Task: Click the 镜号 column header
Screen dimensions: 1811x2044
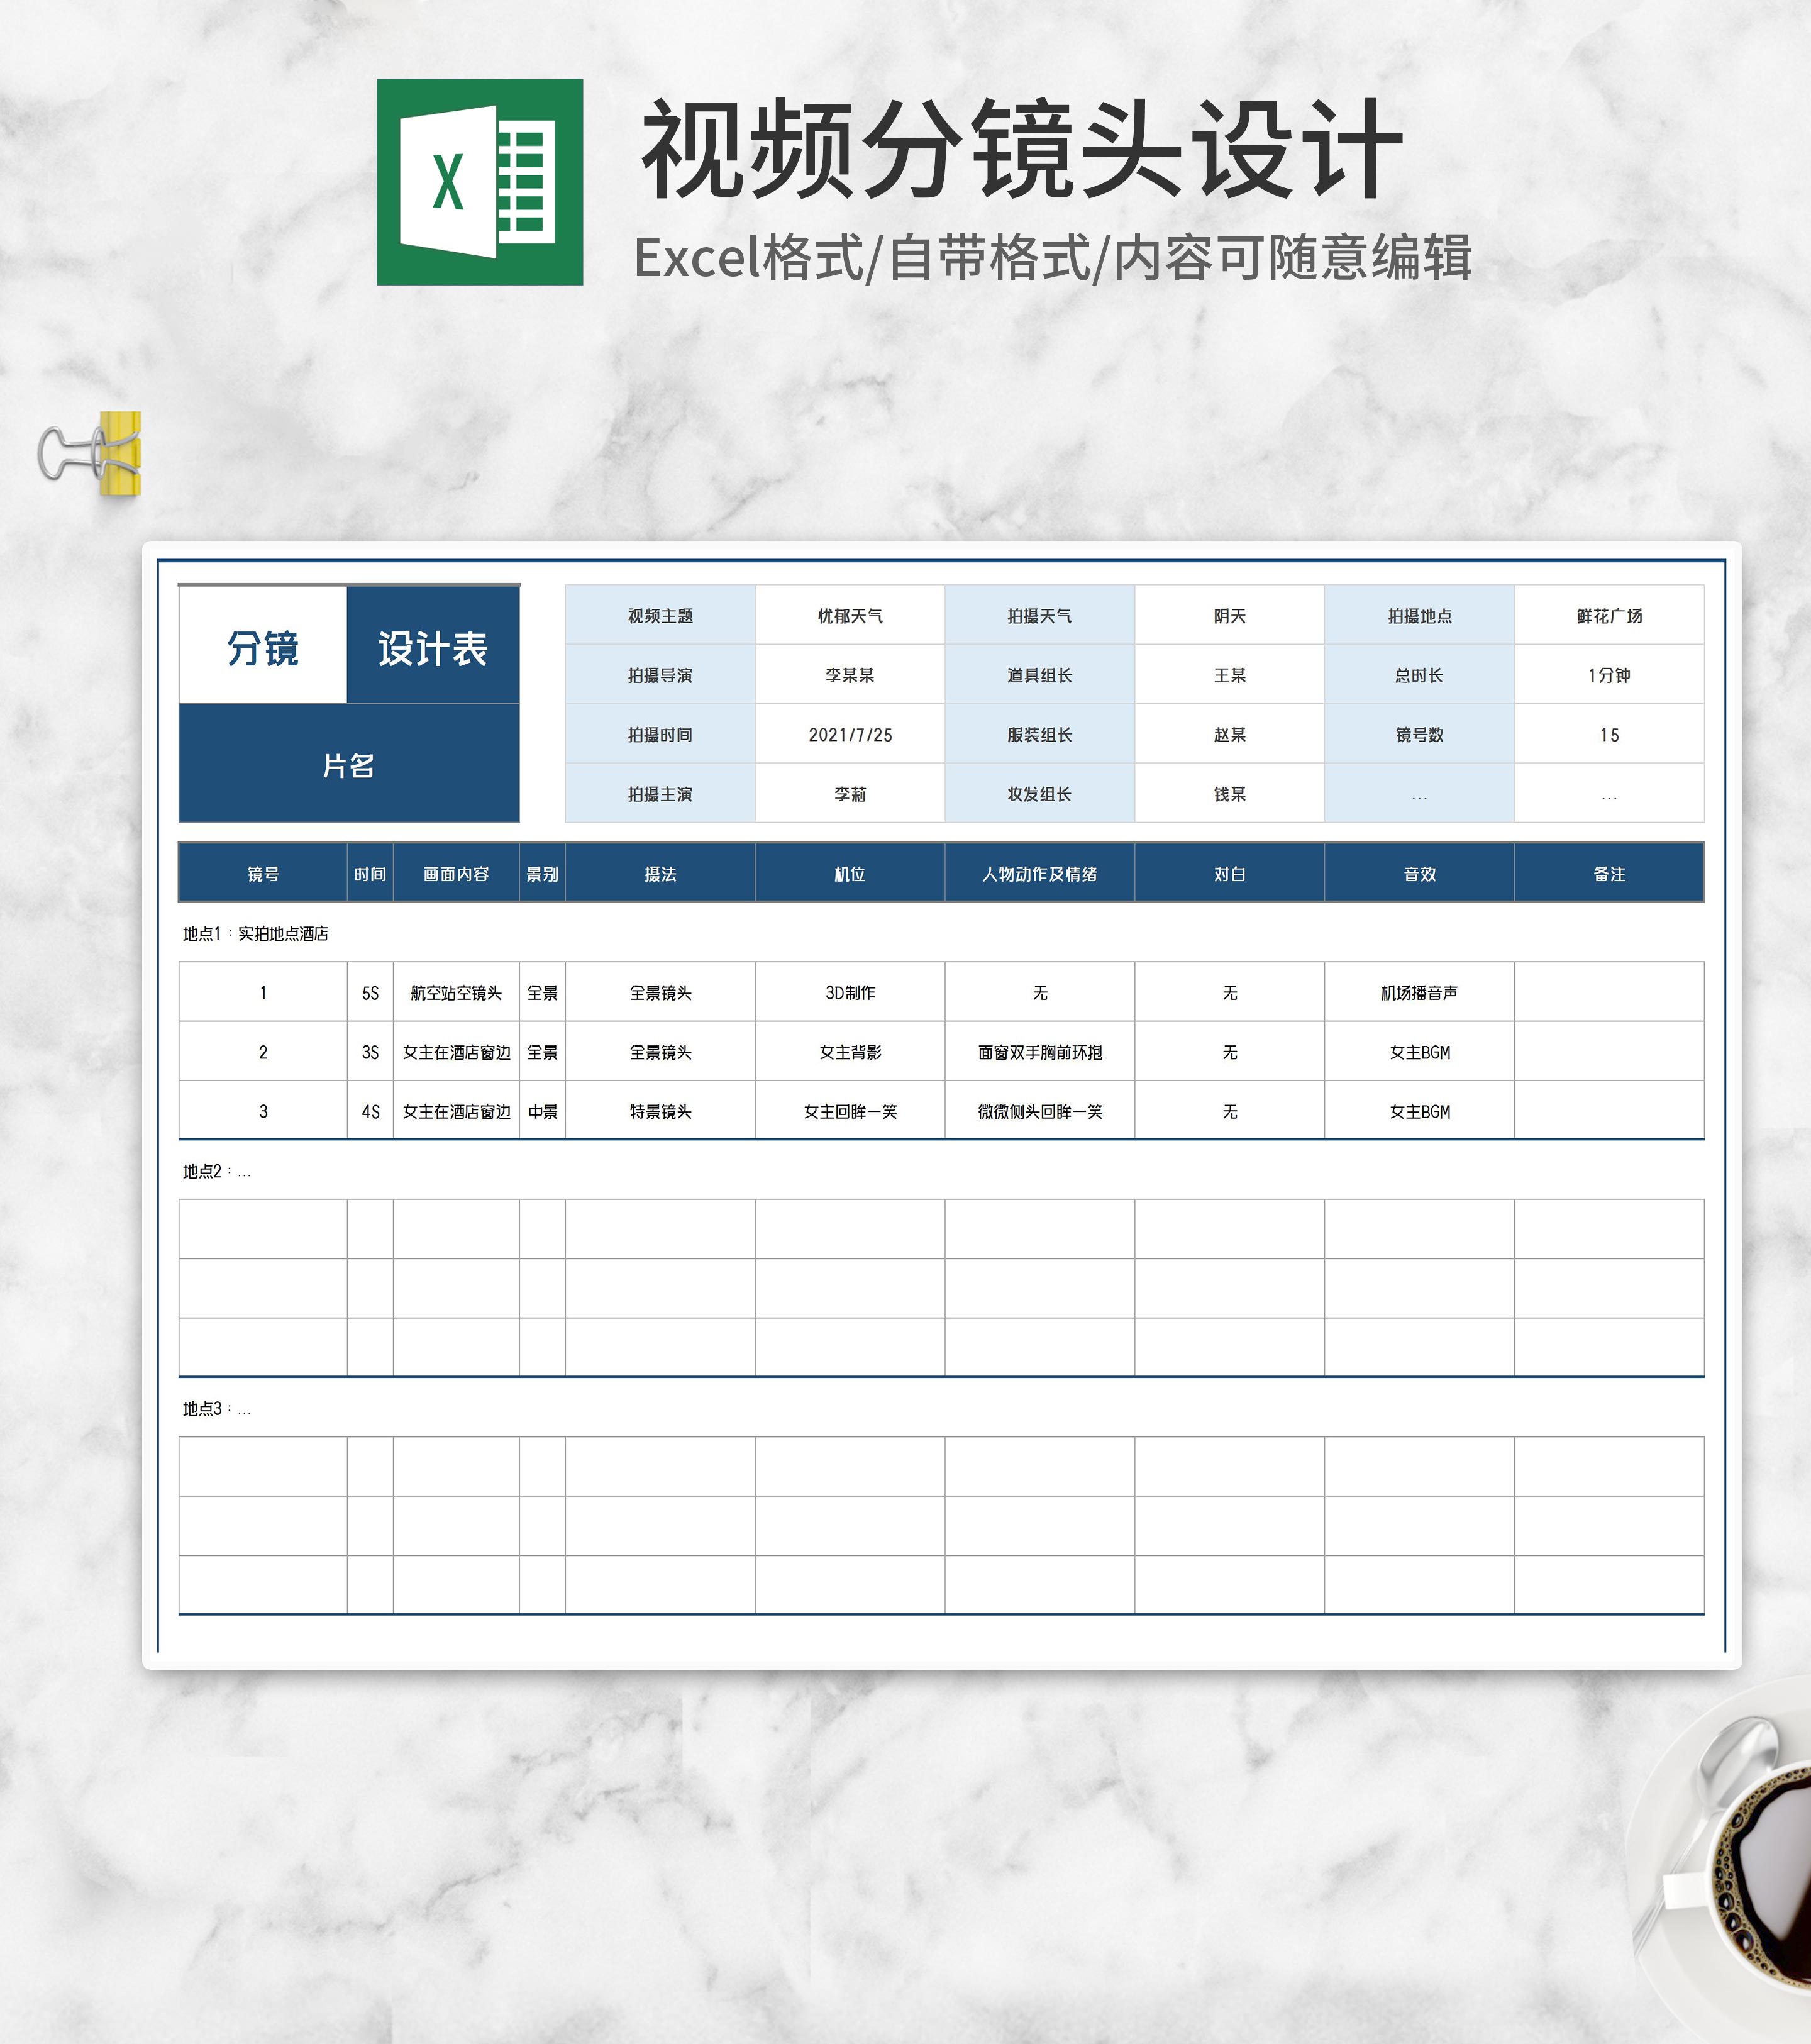Action: tap(263, 873)
